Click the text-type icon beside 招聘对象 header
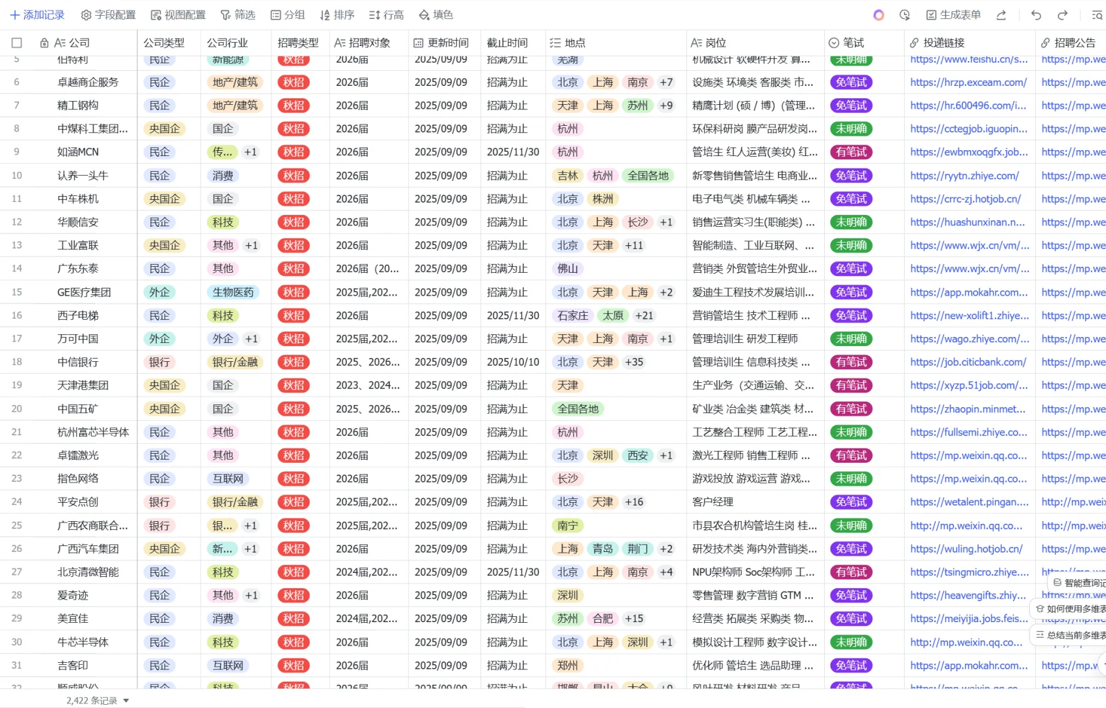 click(x=340, y=43)
